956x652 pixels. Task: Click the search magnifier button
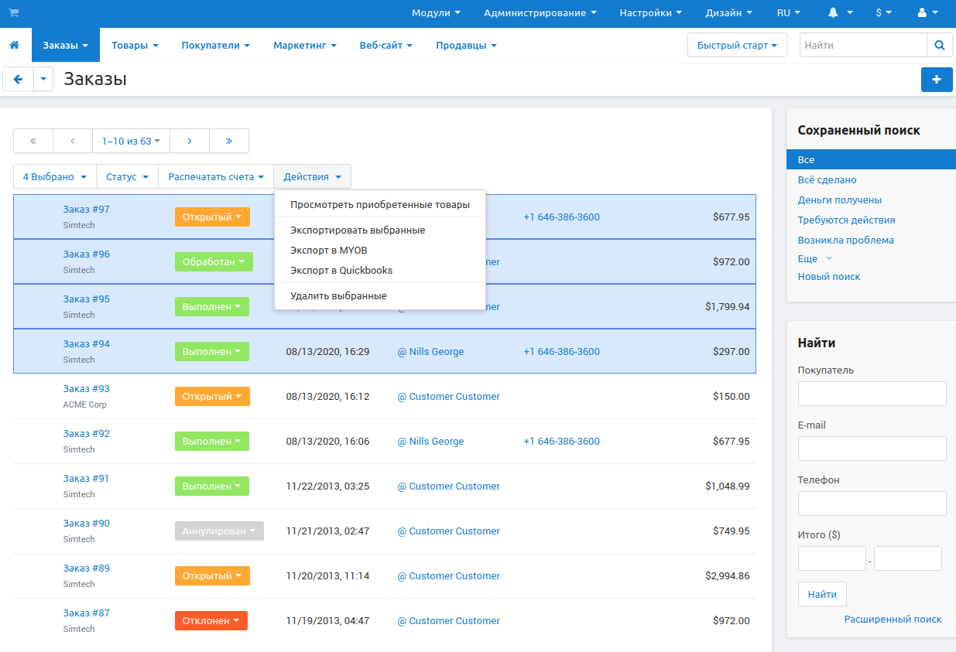click(939, 46)
